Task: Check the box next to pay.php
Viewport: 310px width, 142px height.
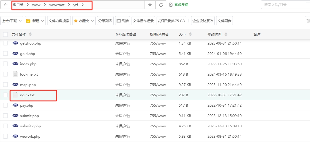Action: 5,105
